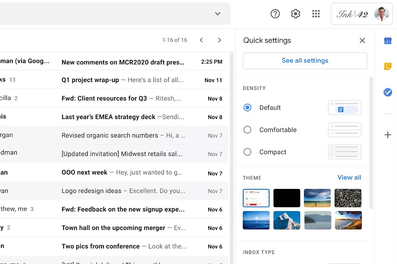Expand search options dropdown arrow
Viewport: 397px width, 264px height.
click(x=218, y=14)
